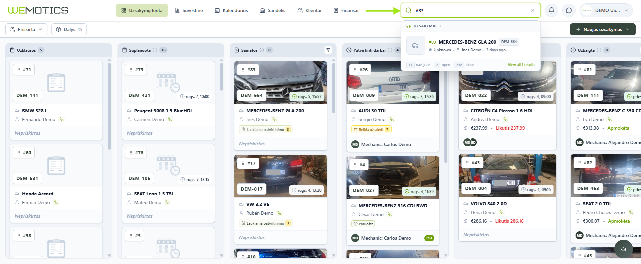
Task: Open the chat messages icon
Action: [569, 10]
